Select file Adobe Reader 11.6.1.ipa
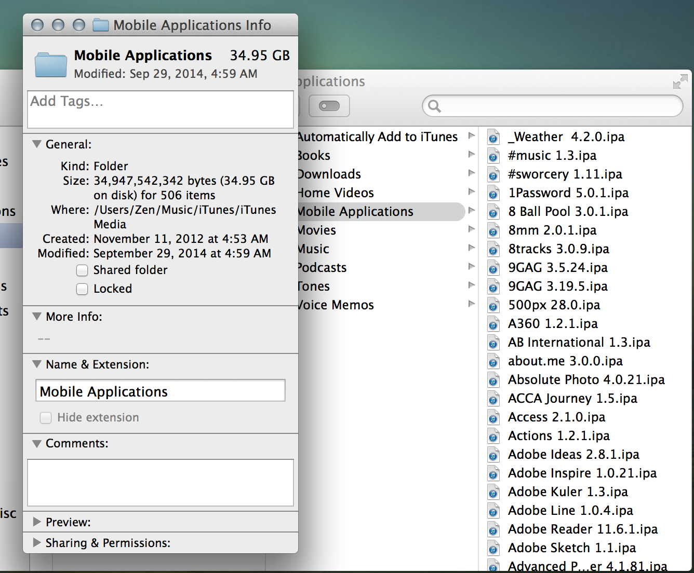 pyautogui.click(x=583, y=529)
